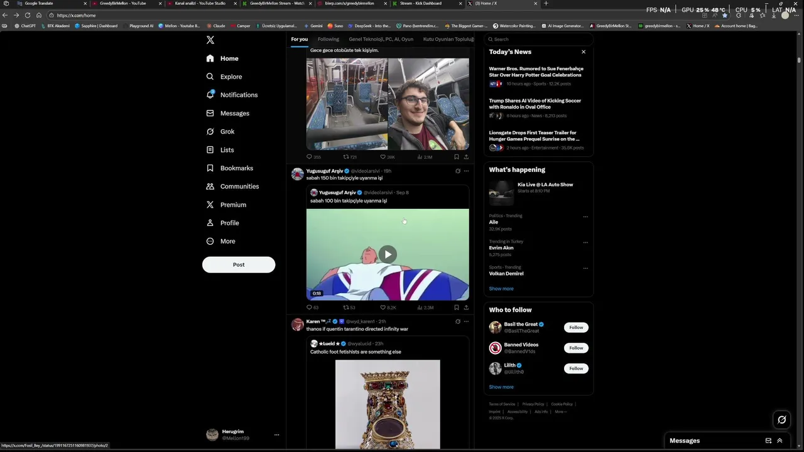Screen dimensions: 804x452
Task: Open the Grok floating button
Action: [782, 420]
